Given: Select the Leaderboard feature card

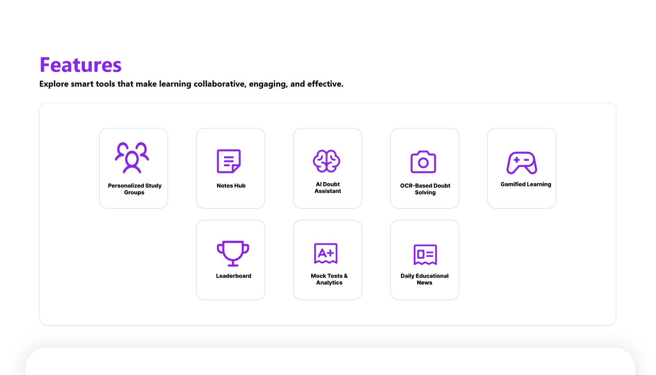Looking at the screenshot, I should point(230,259).
